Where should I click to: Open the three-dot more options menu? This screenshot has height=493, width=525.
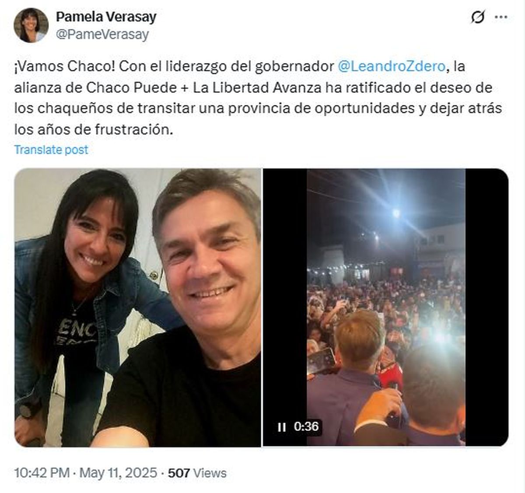point(501,17)
